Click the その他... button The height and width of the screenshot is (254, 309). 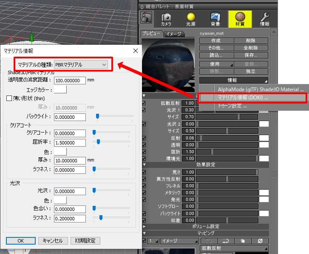[x=216, y=48]
